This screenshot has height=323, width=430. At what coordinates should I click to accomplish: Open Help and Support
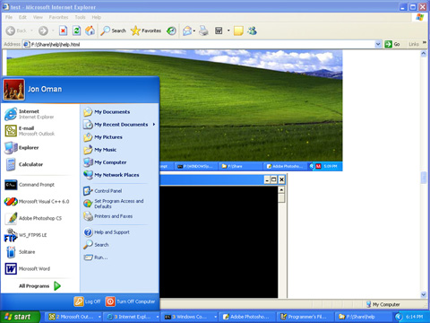pyautogui.click(x=119, y=232)
